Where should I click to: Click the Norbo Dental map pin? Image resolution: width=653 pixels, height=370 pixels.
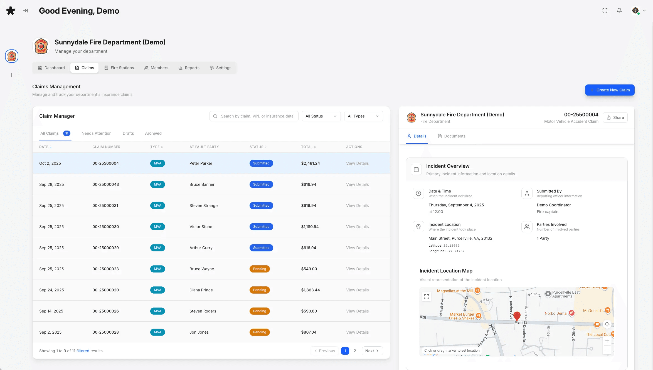pos(572,313)
